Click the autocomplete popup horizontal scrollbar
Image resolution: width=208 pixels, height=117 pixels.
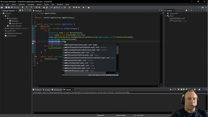coord(85,73)
